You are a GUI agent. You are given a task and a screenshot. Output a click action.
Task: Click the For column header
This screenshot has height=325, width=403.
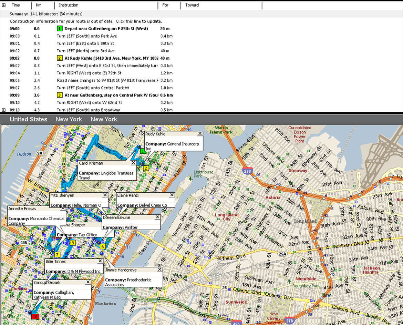[x=165, y=5]
